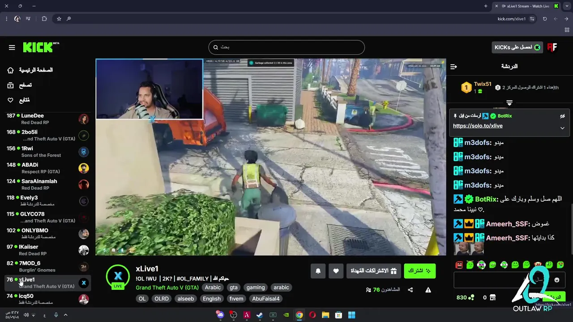
Task: Click the Get KICKs button
Action: [517, 47]
